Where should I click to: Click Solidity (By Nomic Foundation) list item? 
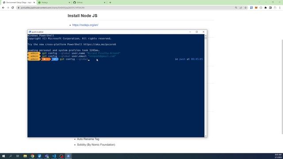click(96, 144)
